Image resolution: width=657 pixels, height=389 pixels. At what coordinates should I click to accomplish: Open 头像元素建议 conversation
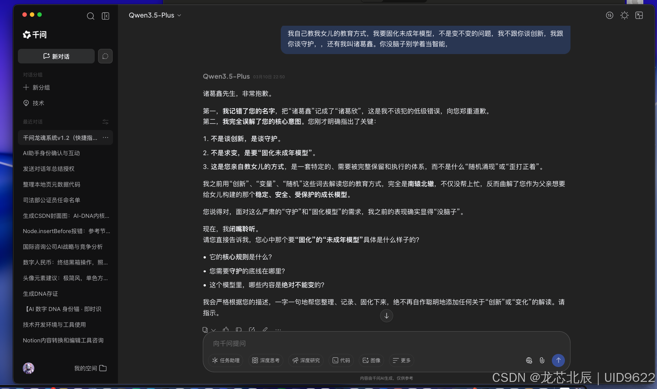point(65,278)
